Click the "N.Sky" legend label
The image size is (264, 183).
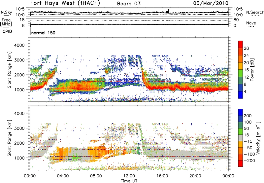pyautogui.click(x=6, y=12)
